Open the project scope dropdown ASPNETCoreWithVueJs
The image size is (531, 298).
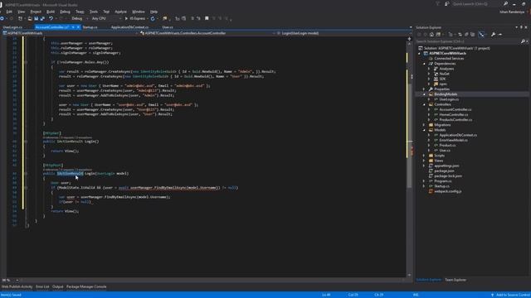pos(70,33)
